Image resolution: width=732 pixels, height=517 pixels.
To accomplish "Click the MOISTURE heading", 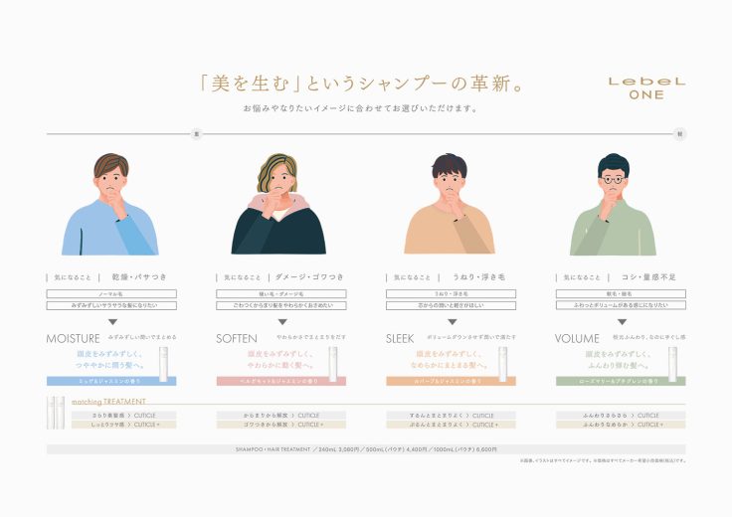I will click(x=74, y=338).
